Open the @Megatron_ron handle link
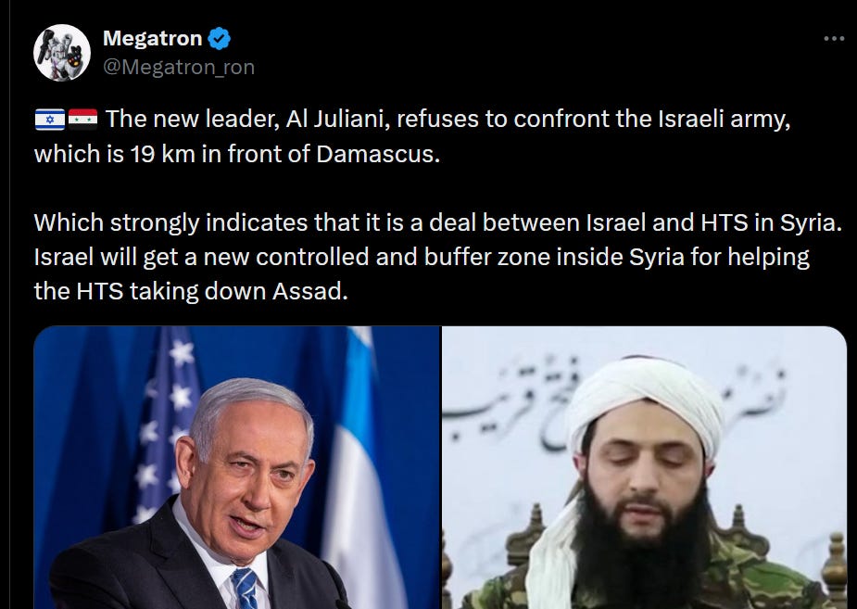Image resolution: width=857 pixels, height=609 pixels. [x=179, y=68]
